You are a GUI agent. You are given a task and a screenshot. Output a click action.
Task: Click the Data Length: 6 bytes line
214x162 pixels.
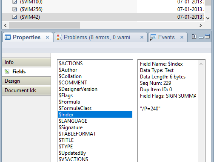(x=163, y=77)
